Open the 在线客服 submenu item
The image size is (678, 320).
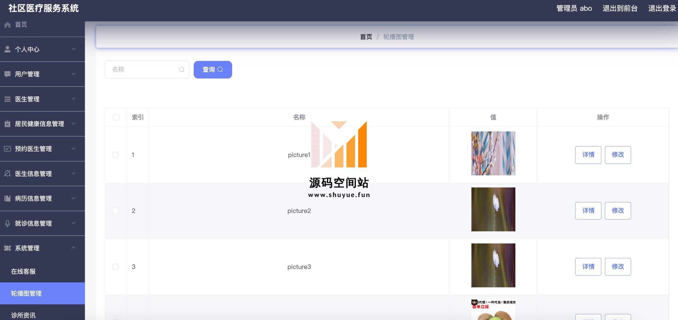[x=42, y=271]
